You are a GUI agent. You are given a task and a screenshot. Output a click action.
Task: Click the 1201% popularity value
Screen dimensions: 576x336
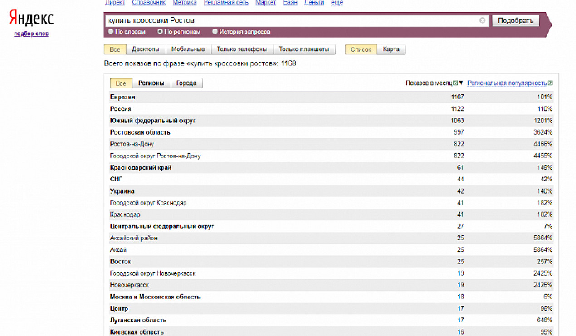[x=543, y=121]
